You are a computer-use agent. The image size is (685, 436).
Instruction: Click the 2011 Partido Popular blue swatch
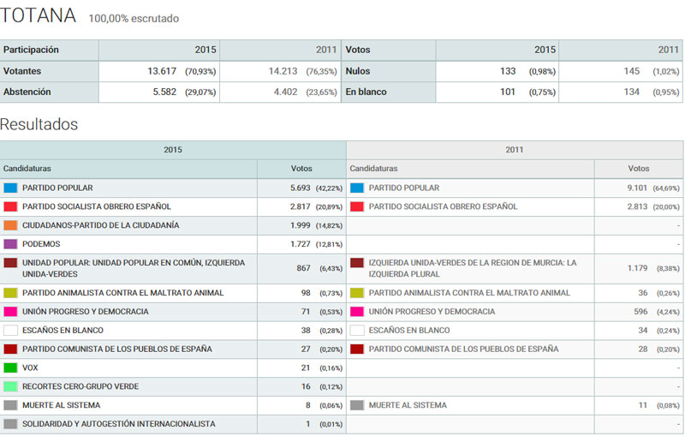[x=357, y=188]
